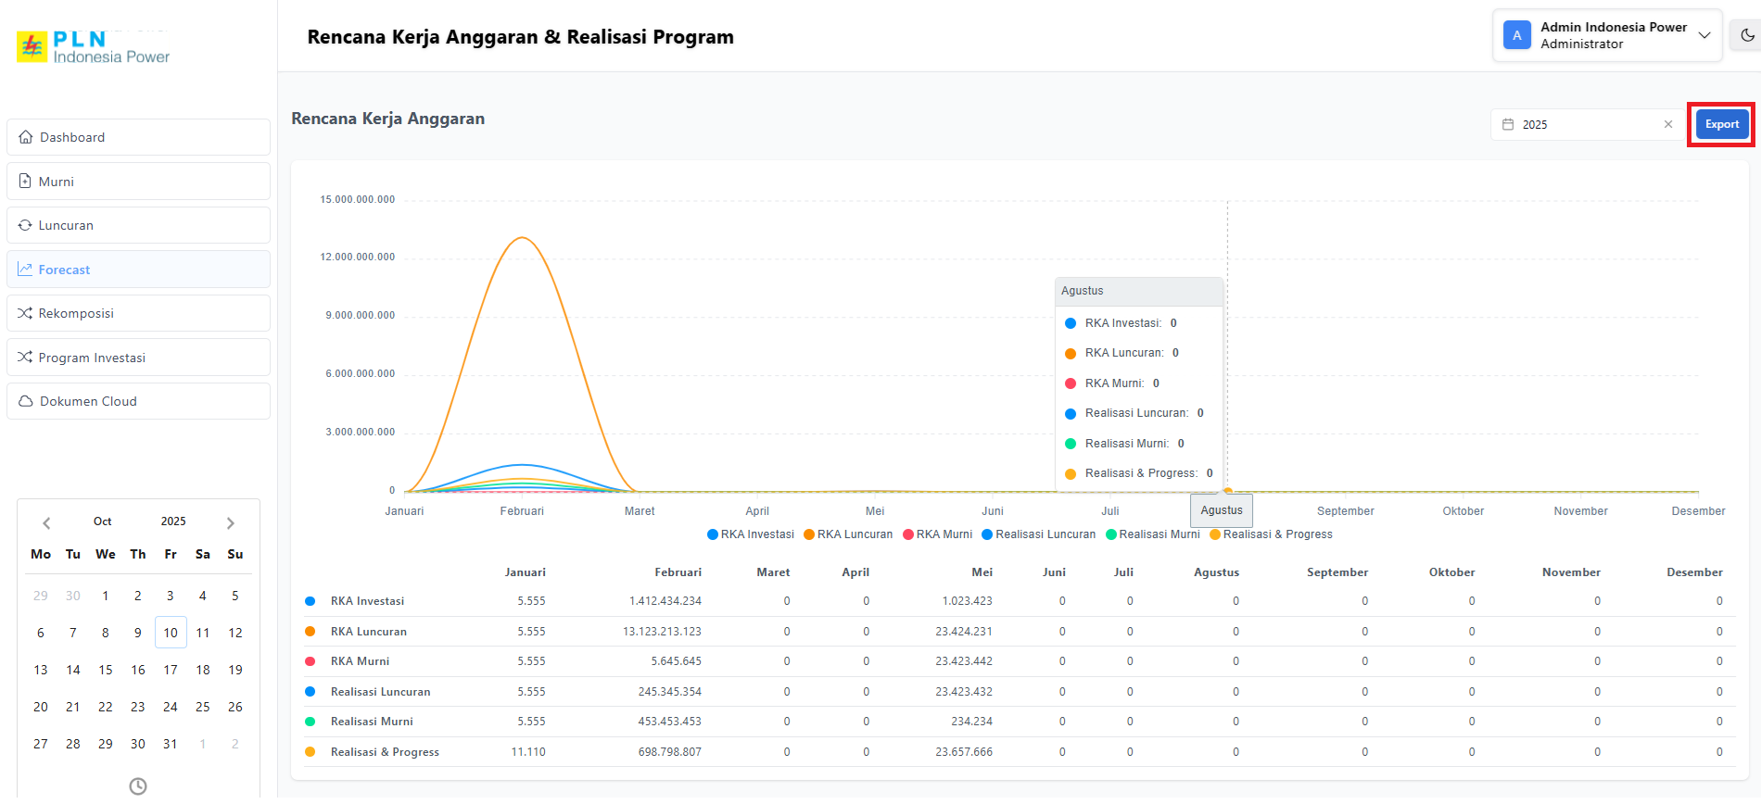The image size is (1761, 804).
Task: Click the Luncuran refresh icon
Action: 25,225
